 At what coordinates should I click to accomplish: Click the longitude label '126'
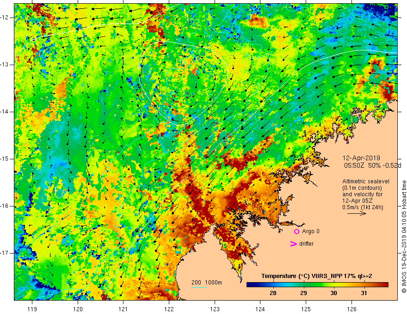tap(351, 309)
